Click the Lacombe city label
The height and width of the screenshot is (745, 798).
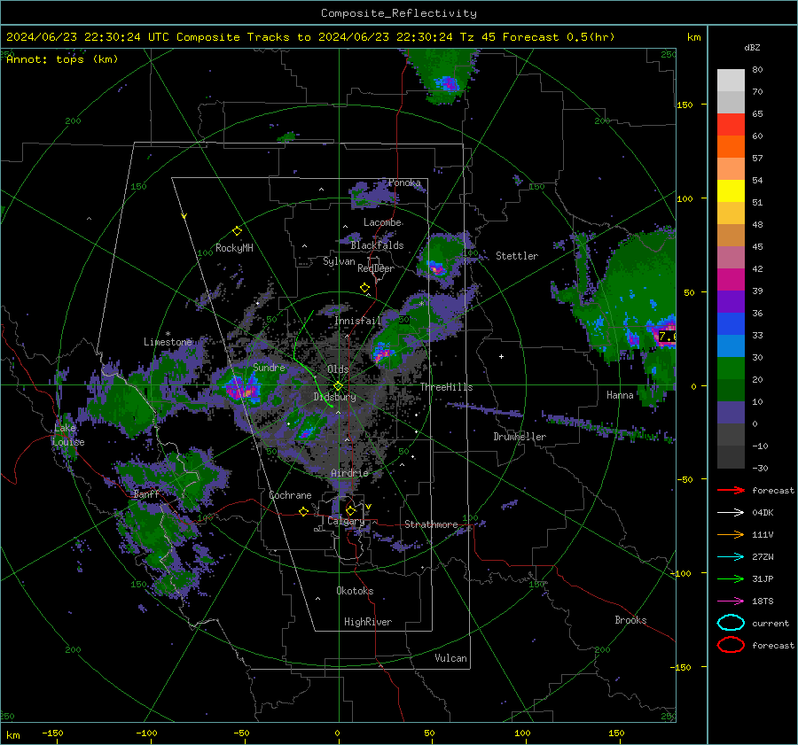point(382,222)
